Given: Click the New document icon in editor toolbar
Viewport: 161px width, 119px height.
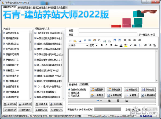Looking at the screenshot, I should pos(71,40).
